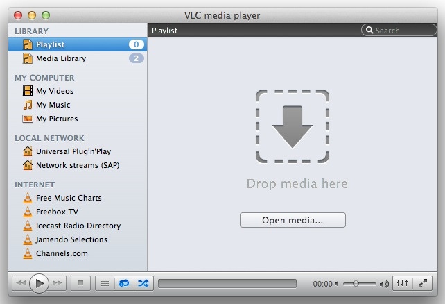Image resolution: width=445 pixels, height=304 pixels.
Task: Stop playback with the stop button
Action: 80,283
